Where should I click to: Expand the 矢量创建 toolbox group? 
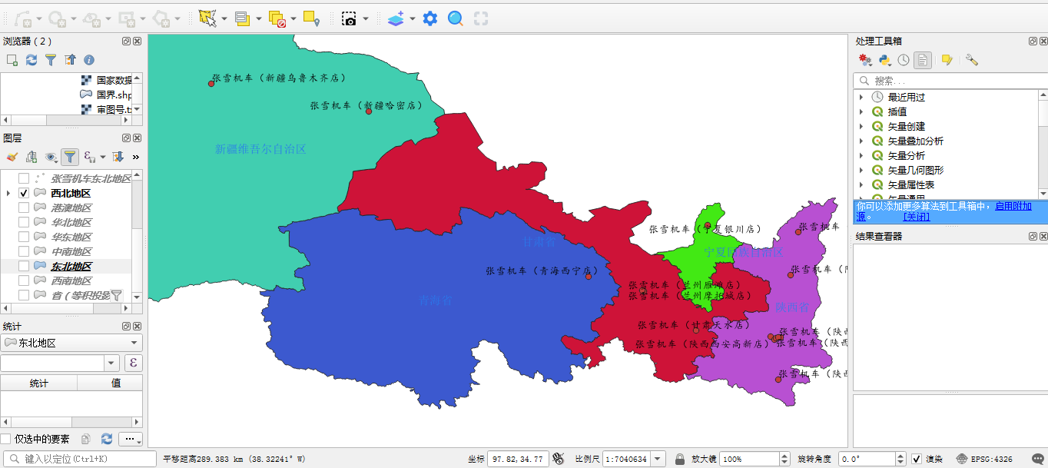(x=861, y=126)
